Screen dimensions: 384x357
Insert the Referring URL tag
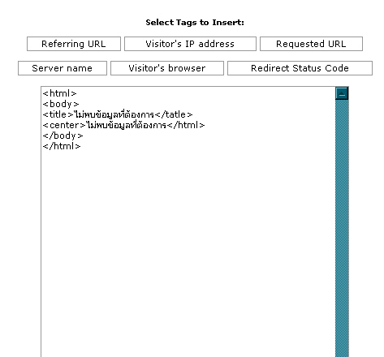(74, 44)
